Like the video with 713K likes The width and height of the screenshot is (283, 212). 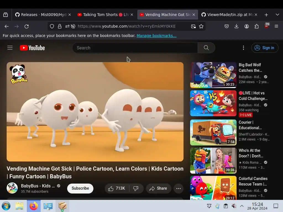coord(117,188)
